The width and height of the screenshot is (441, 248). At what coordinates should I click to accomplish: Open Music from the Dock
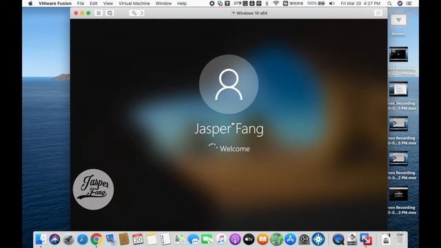tap(221, 239)
